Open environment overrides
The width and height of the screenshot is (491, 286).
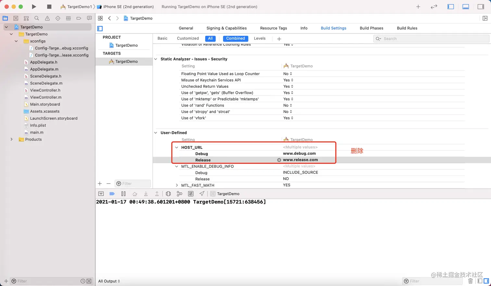pos(191,194)
